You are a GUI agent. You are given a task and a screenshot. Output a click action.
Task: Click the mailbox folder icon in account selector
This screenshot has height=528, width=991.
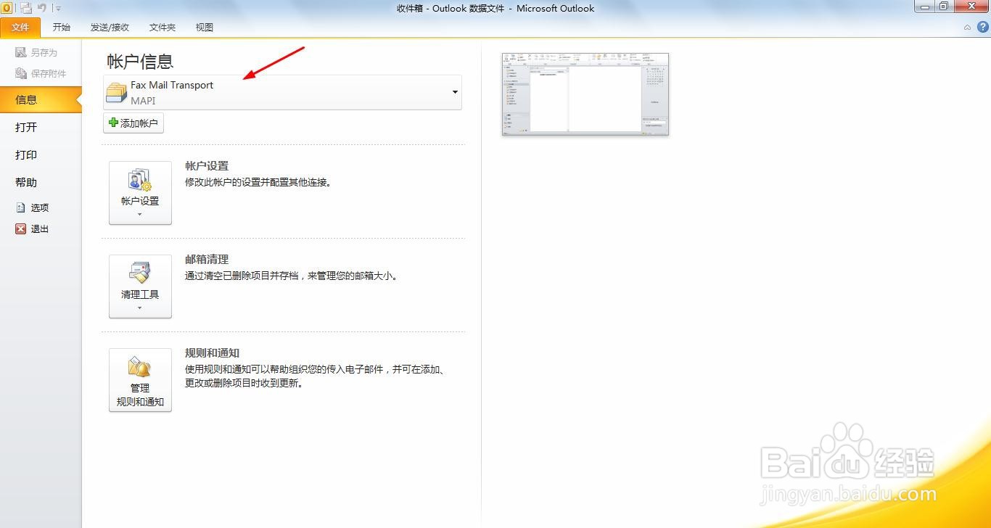[116, 93]
